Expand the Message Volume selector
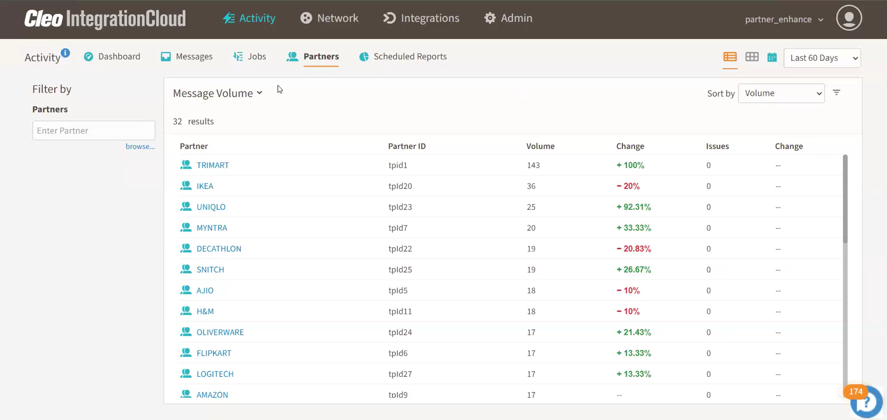887x420 pixels. coord(218,93)
